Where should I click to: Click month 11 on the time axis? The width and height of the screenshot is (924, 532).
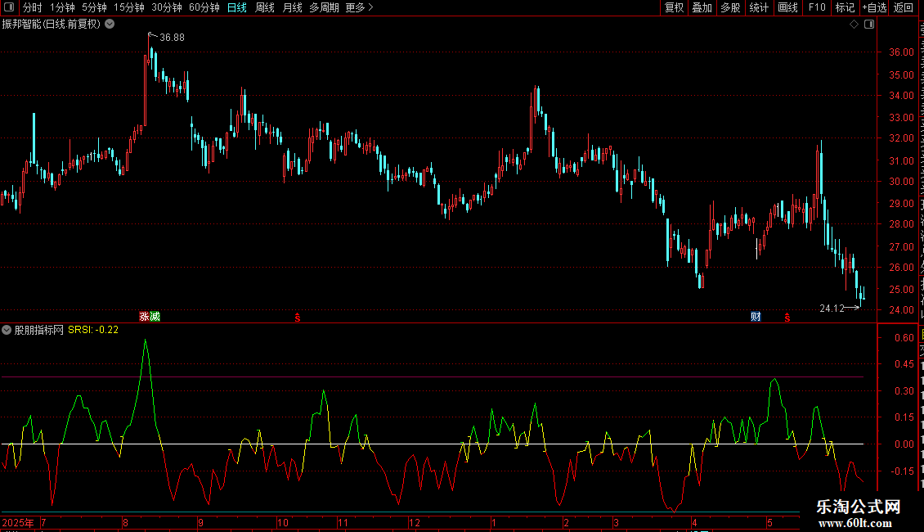343,522
